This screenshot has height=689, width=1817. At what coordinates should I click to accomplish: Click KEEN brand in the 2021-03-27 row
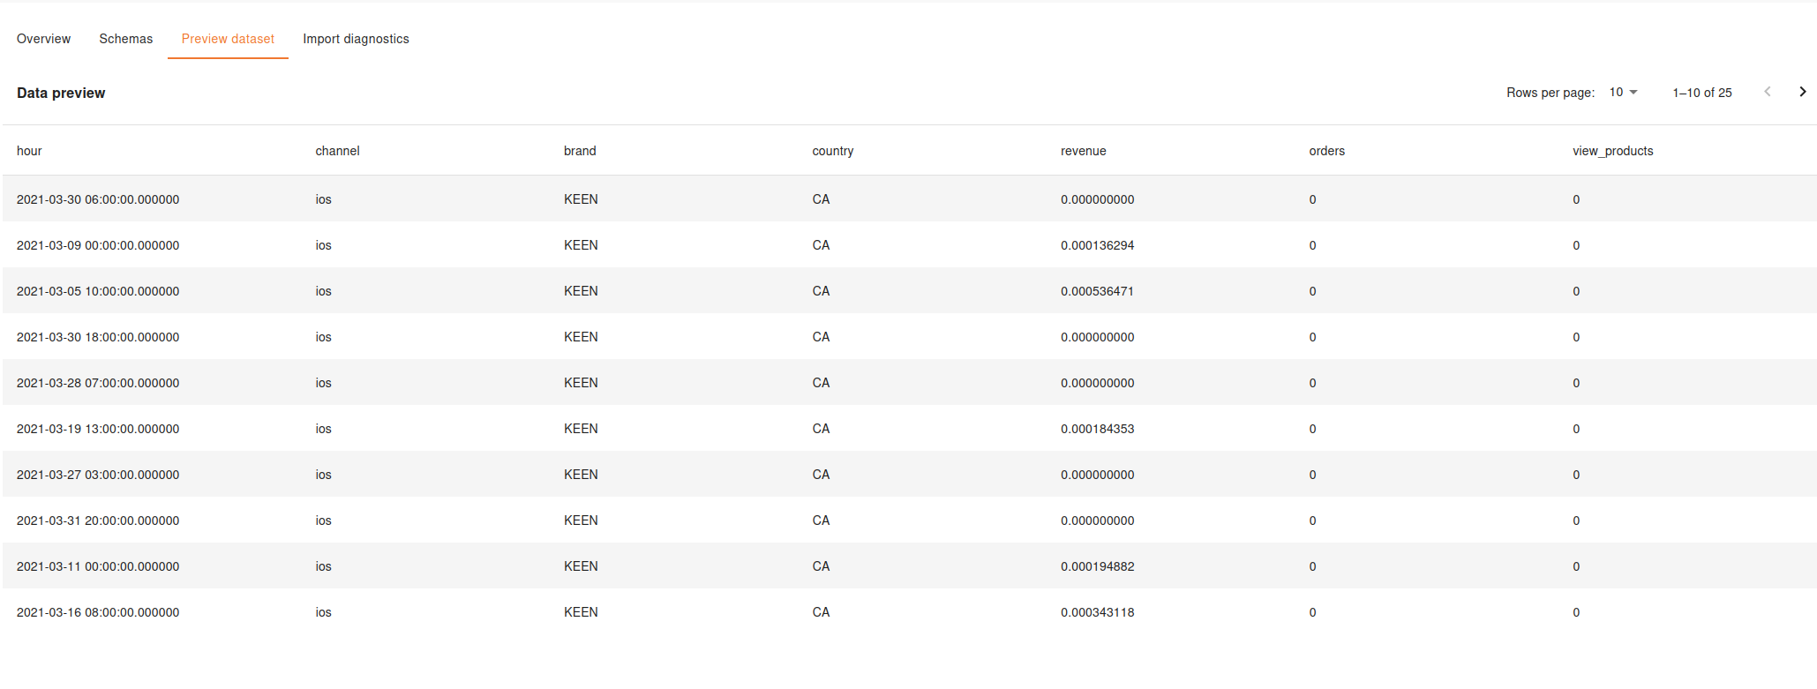click(581, 475)
